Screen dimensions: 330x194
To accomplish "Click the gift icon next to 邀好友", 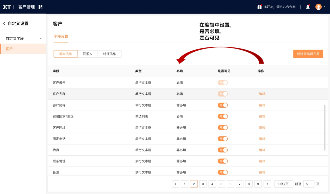I will coord(259,7).
